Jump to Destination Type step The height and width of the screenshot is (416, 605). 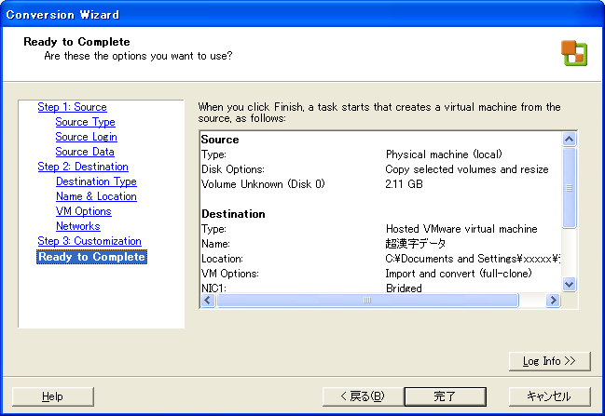pyautogui.click(x=96, y=181)
